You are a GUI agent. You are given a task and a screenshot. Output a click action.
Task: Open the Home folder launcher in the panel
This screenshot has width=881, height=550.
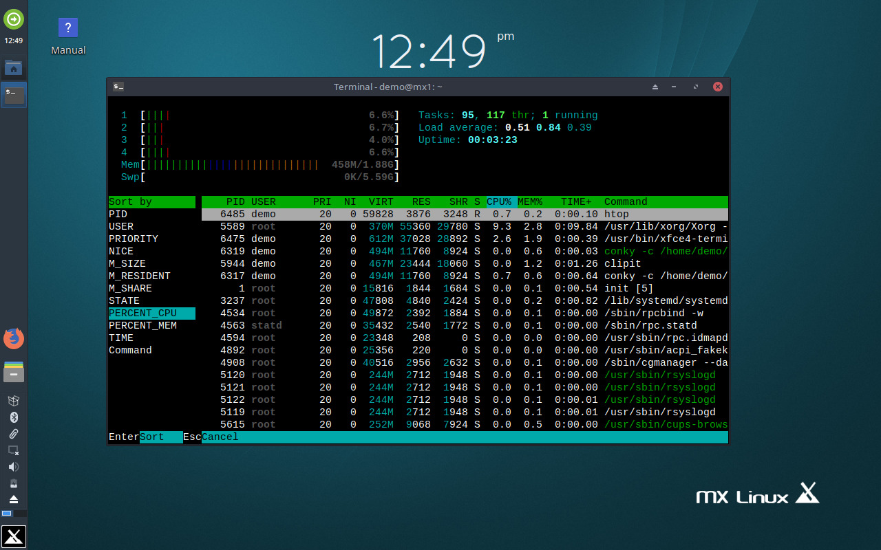14,67
